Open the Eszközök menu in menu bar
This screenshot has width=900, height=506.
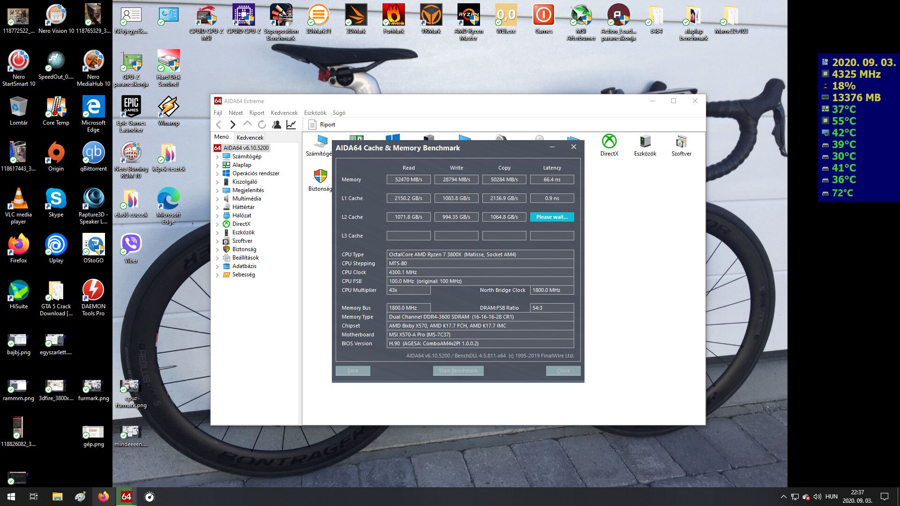tap(315, 113)
